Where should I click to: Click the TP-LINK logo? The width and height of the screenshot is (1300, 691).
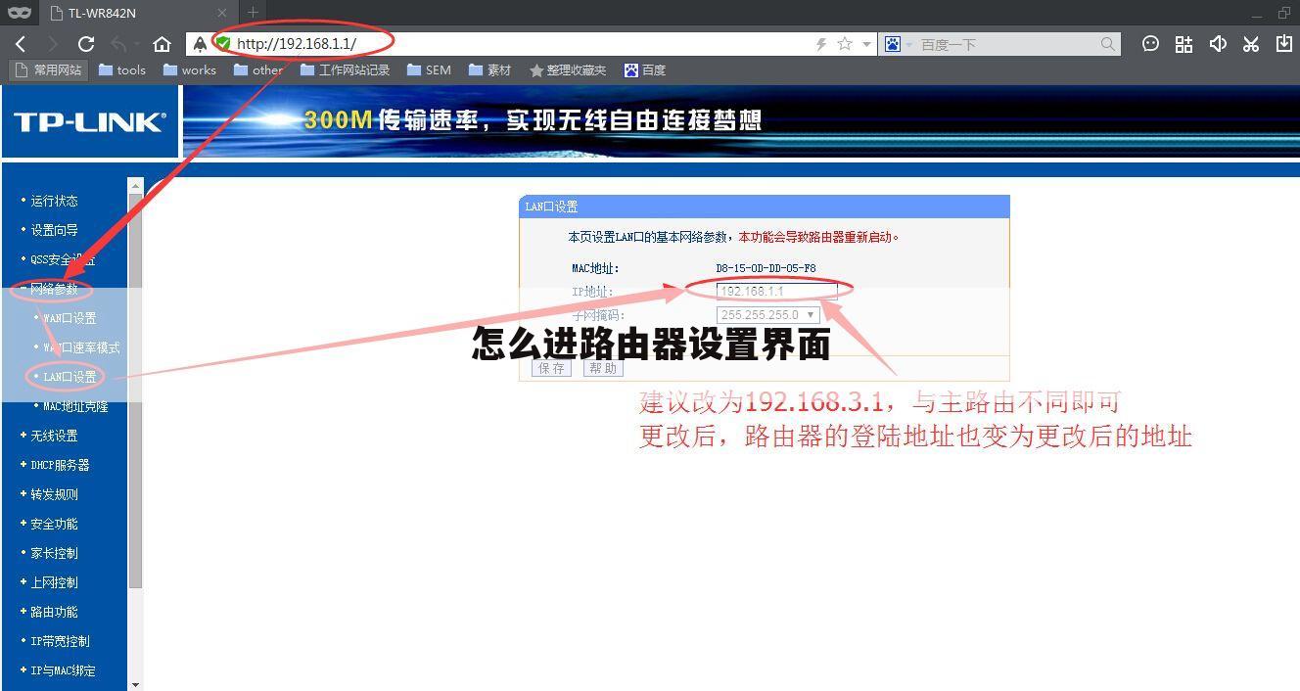[x=90, y=122]
